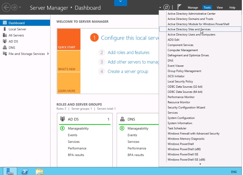Image resolution: width=243 pixels, height=175 pixels.
Task: Select Active Directory Users and Computers
Action: point(191,34)
